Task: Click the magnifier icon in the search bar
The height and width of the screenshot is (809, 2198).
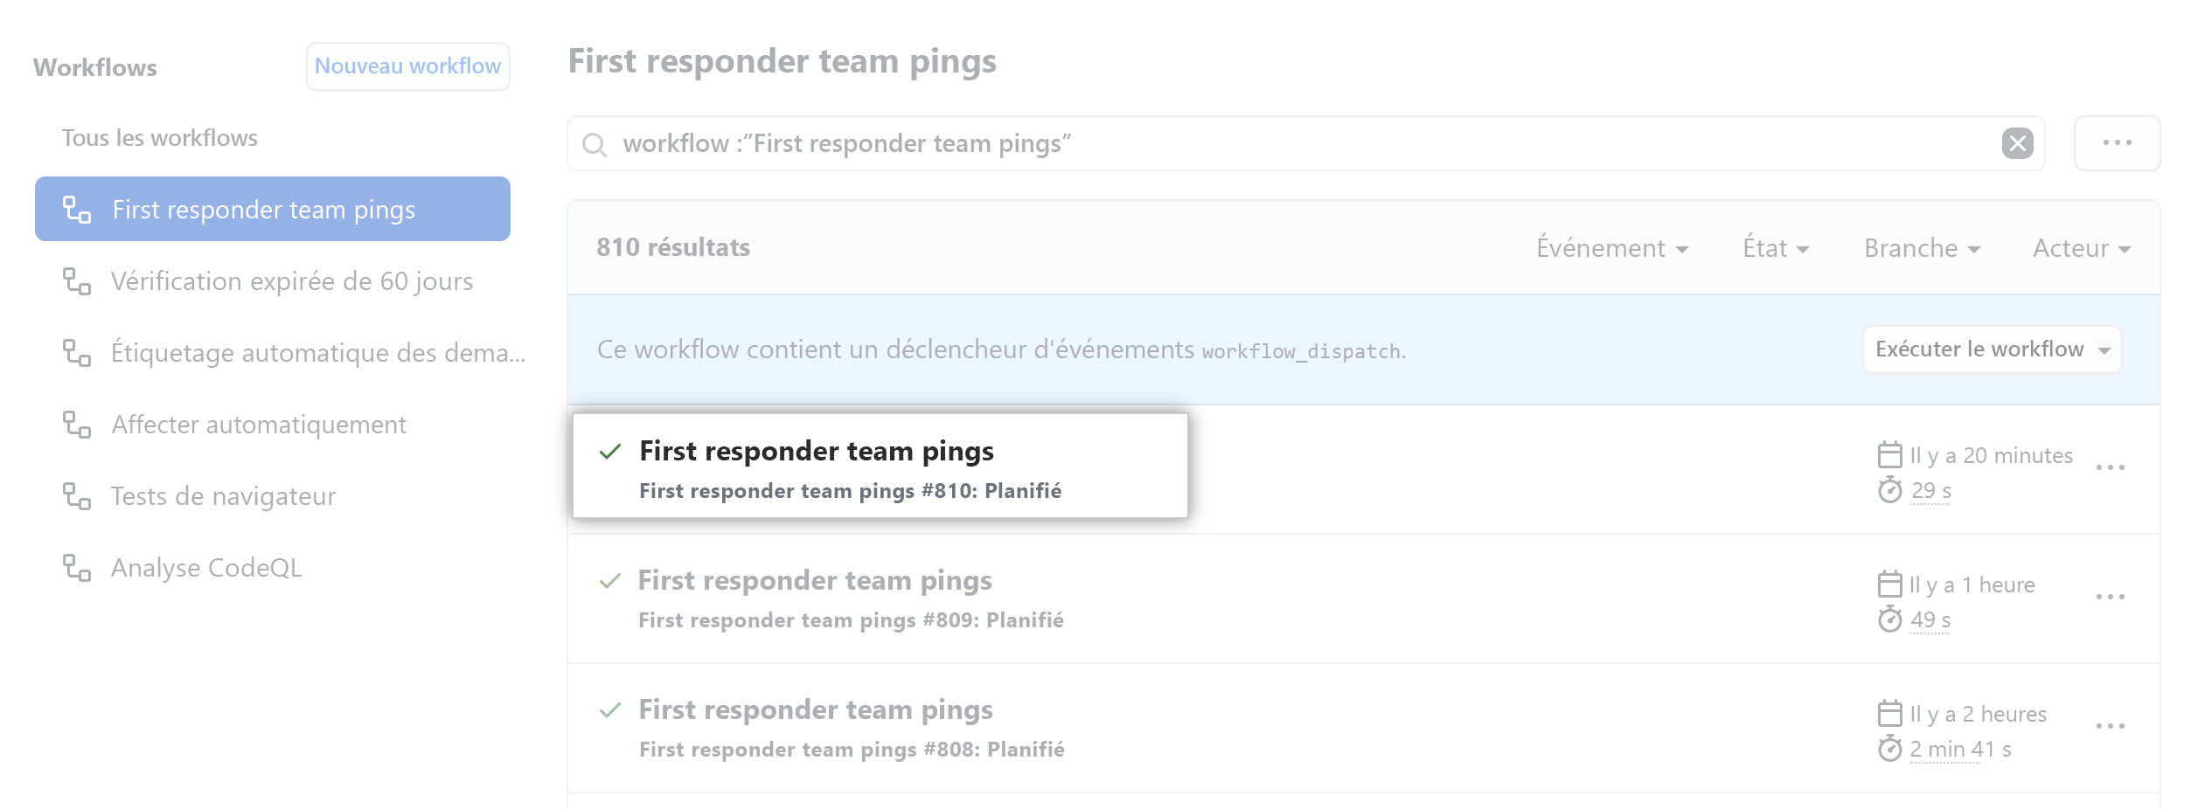Action: click(595, 143)
